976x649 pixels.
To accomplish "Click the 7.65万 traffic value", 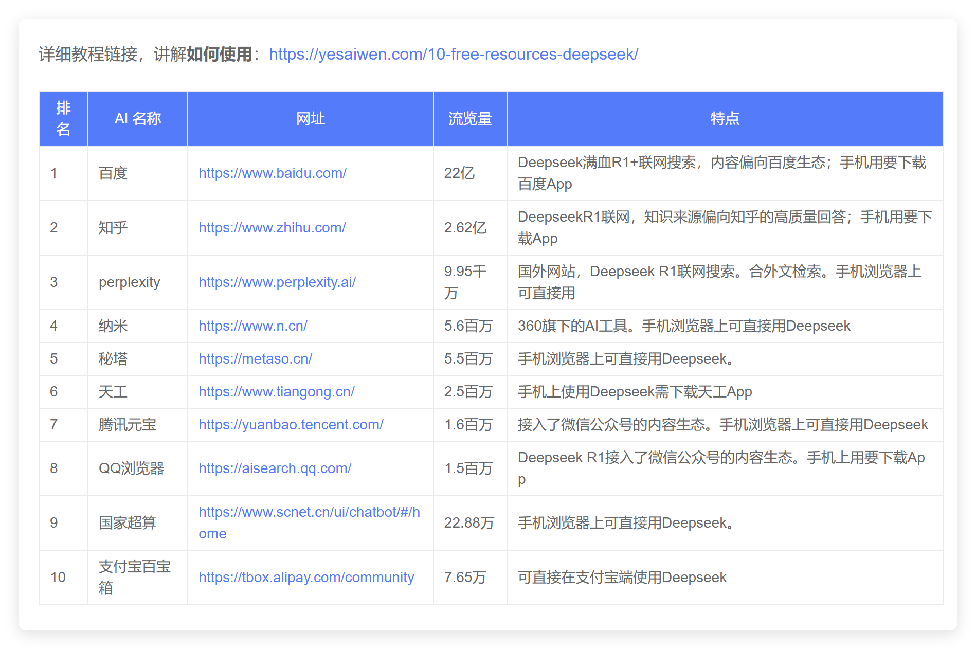I will click(465, 578).
